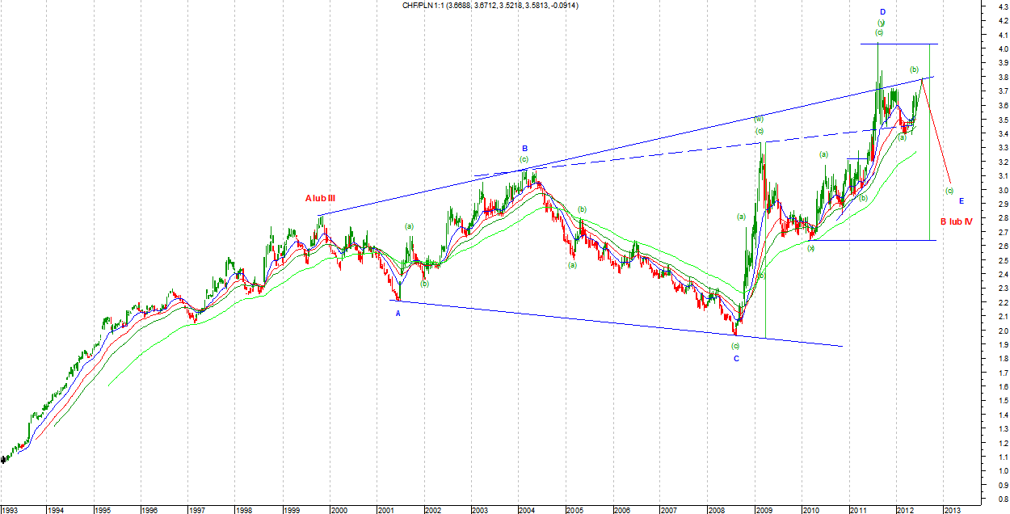The image size is (1010, 514).
Task: Click the blue wave label E at right
Action: (x=962, y=200)
